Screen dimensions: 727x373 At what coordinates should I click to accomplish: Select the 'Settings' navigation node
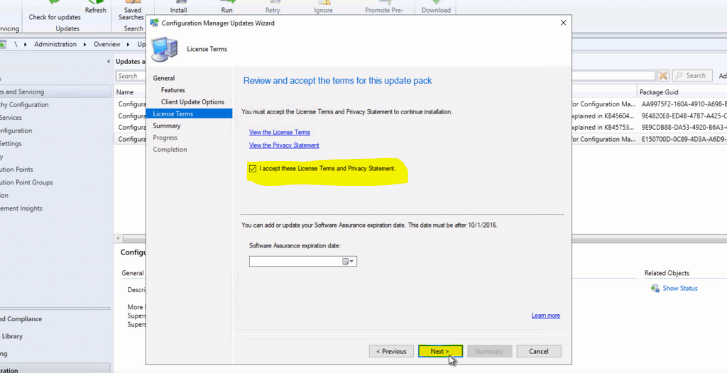11,144
